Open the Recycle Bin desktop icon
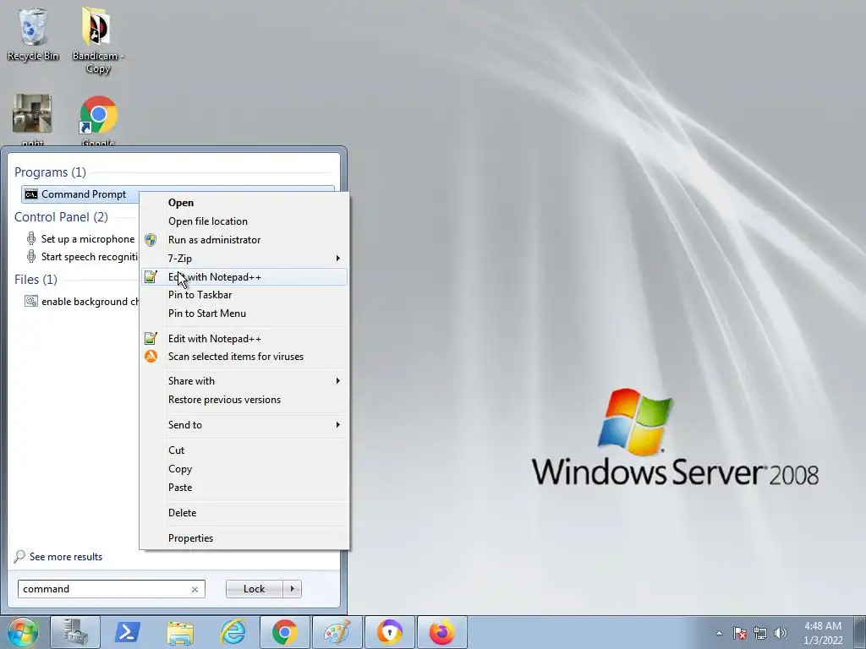Viewport: 866px width, 649px height. tap(33, 34)
